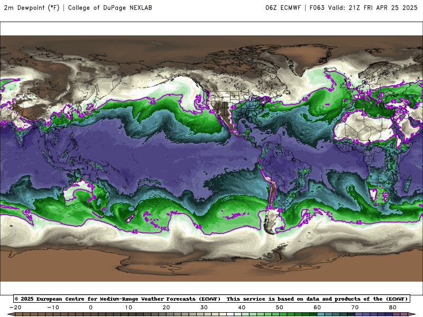Viewport: 423px width, 317px height.
Task: Click the '© 2025 European Centre for Medium-Range Weather Forecasts' notice
Action: tap(117, 299)
